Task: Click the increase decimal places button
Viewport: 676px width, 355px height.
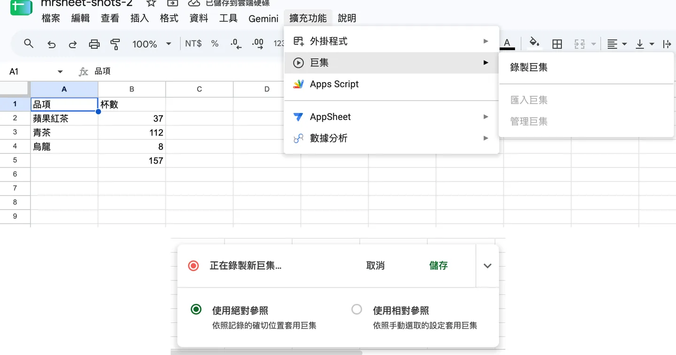Action: (258, 44)
